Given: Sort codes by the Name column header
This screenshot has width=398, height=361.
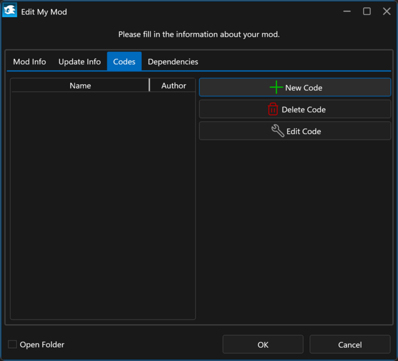Looking at the screenshot, I should tap(80, 85).
